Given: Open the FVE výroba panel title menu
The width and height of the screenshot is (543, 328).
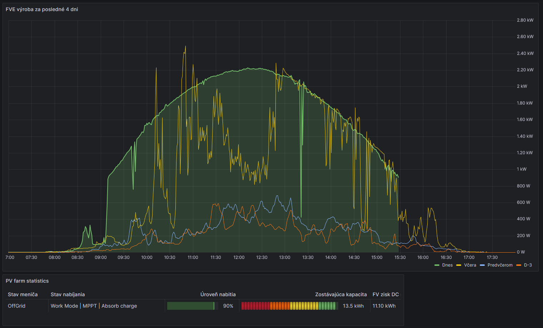Looking at the screenshot, I should click(42, 9).
